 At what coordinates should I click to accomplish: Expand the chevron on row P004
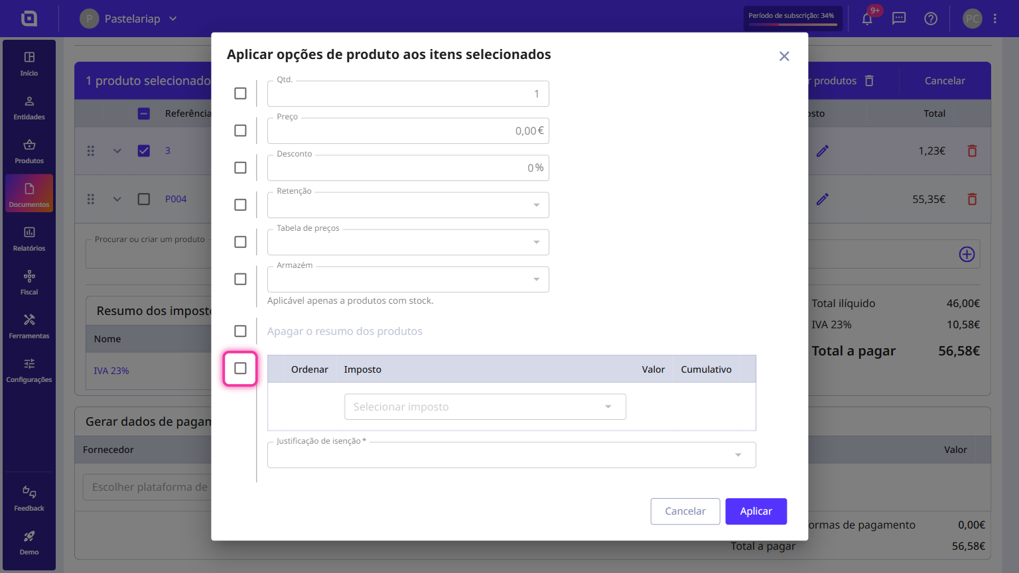[x=117, y=199]
